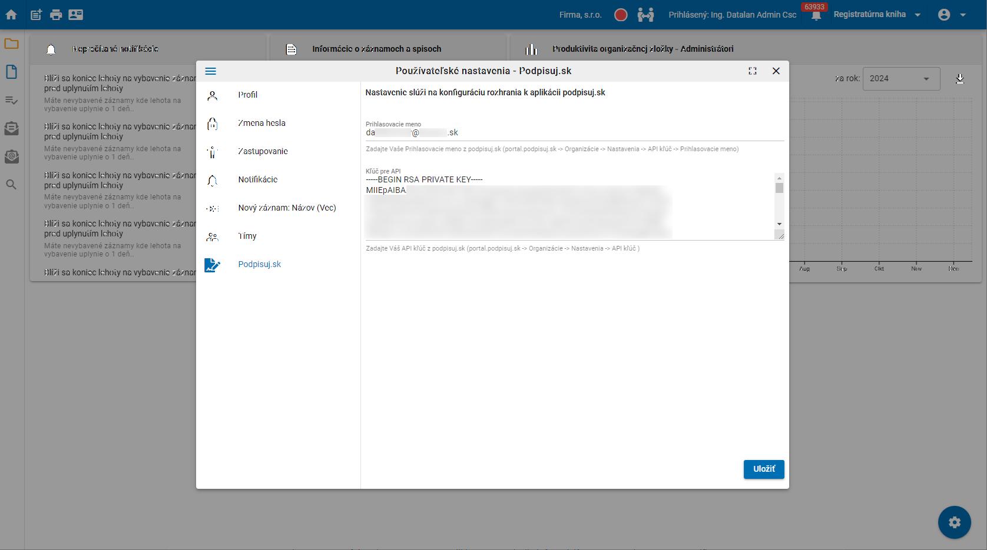Screen dimensions: 987x550
Task: Open the contact card icon in toolbar
Action: [76, 15]
